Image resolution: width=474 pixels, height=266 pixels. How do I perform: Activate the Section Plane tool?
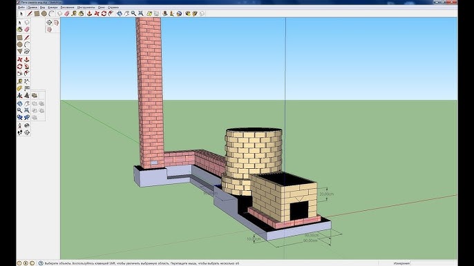pos(27,132)
